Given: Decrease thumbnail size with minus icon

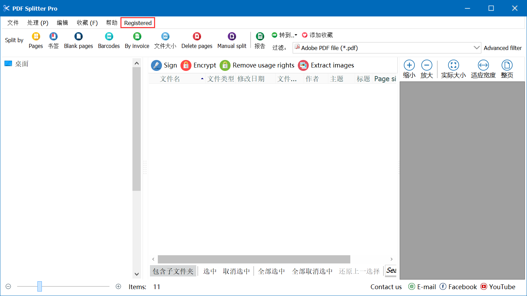Looking at the screenshot, I should [x=9, y=286].
